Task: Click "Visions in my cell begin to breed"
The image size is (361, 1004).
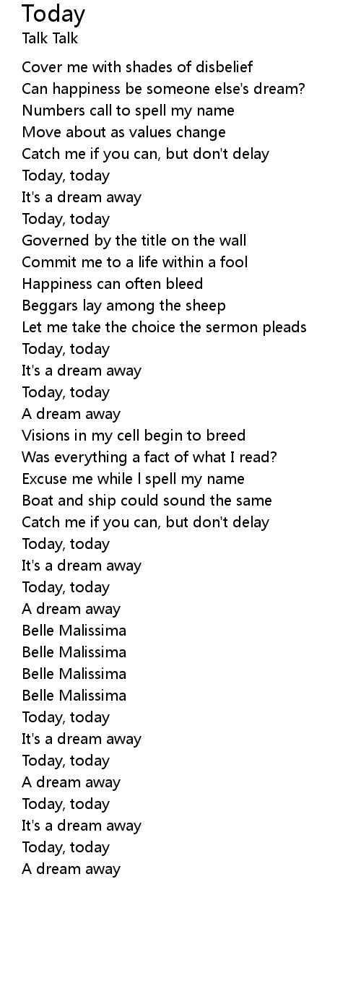Action: [134, 436]
